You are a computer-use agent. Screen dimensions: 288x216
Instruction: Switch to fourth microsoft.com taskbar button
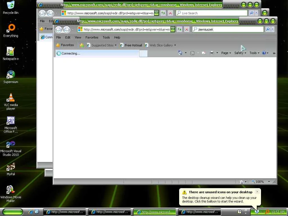200,212
